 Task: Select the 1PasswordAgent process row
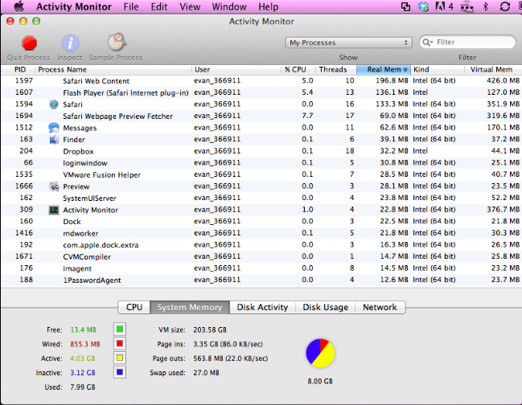261,280
